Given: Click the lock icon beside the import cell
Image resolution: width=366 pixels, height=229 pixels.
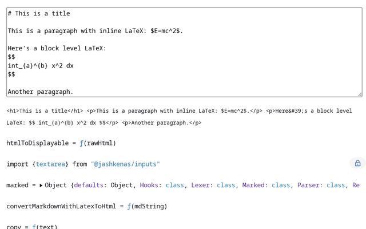Looking at the screenshot, I should tap(357, 163).
